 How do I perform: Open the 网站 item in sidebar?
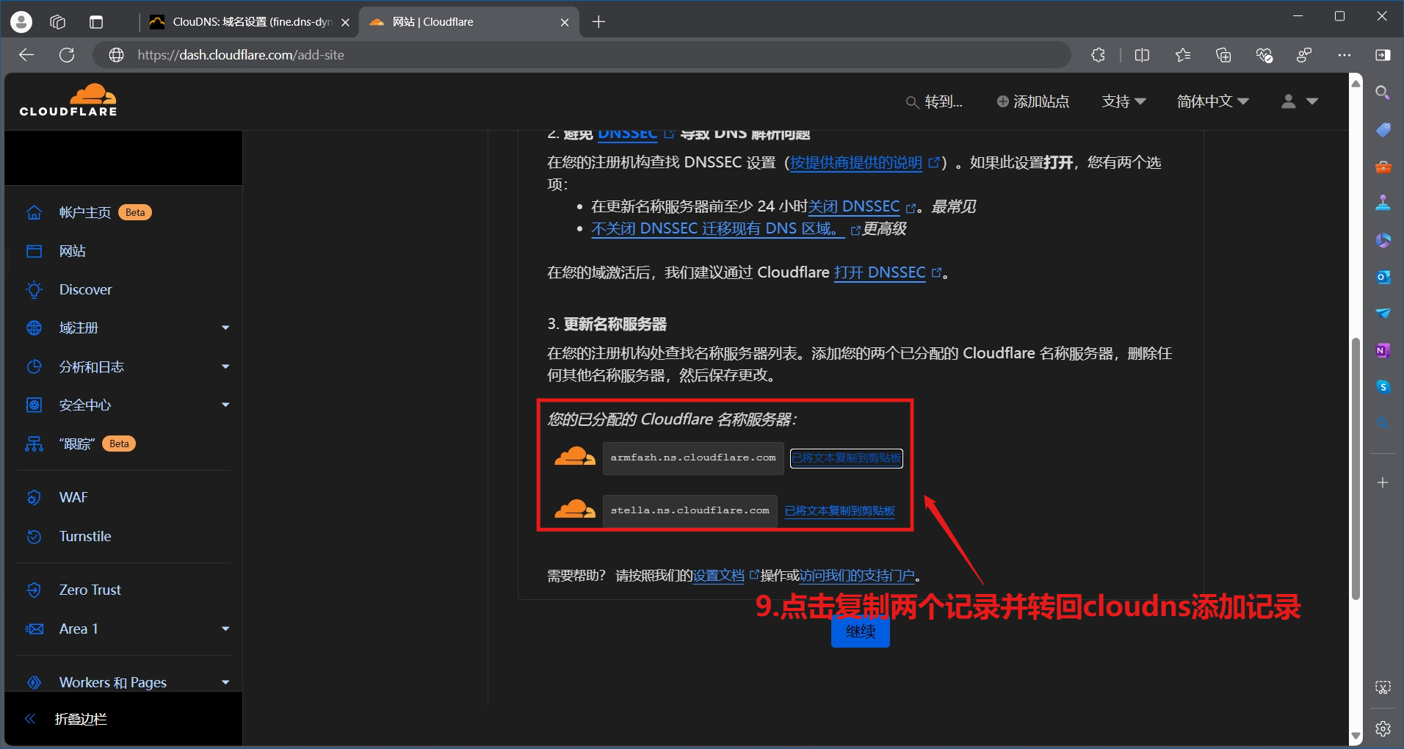[x=72, y=251]
